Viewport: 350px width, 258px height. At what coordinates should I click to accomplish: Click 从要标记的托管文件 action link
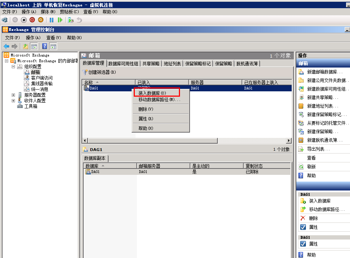(x=327, y=123)
